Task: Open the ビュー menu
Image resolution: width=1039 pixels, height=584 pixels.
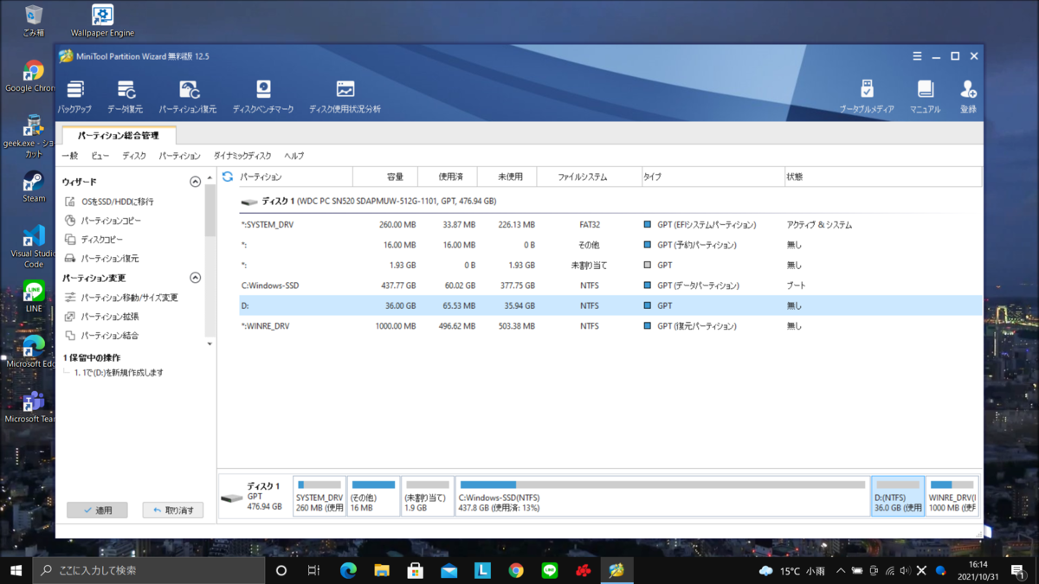Action: [x=100, y=156]
